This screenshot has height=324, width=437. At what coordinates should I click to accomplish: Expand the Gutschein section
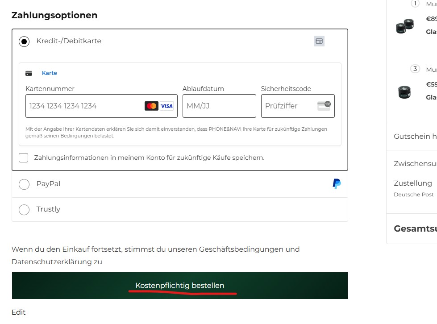tap(415, 137)
